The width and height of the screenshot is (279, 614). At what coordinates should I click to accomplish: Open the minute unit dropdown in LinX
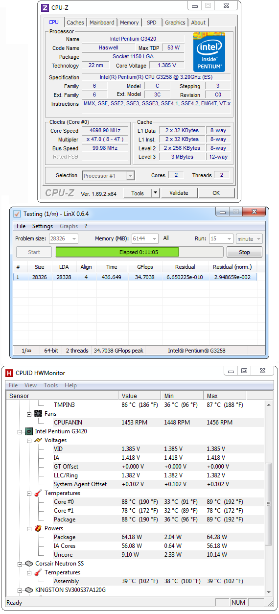[x=258, y=239]
